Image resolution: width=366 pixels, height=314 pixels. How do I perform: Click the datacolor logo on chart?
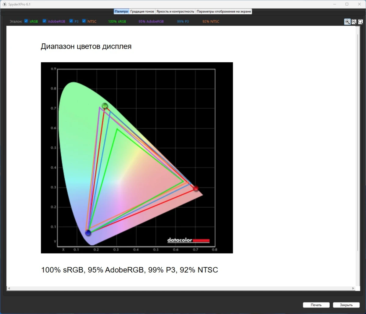tap(188, 240)
